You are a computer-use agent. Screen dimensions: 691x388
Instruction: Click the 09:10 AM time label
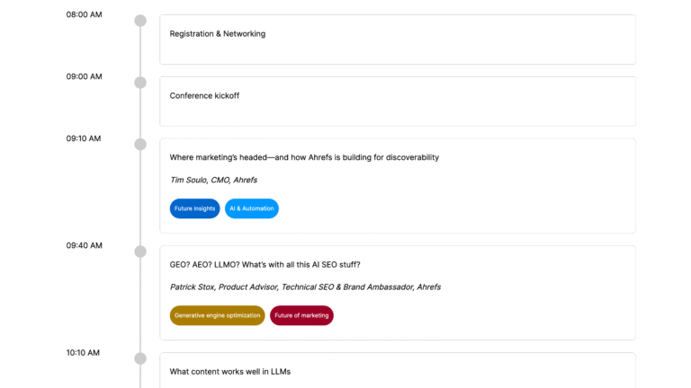(84, 138)
